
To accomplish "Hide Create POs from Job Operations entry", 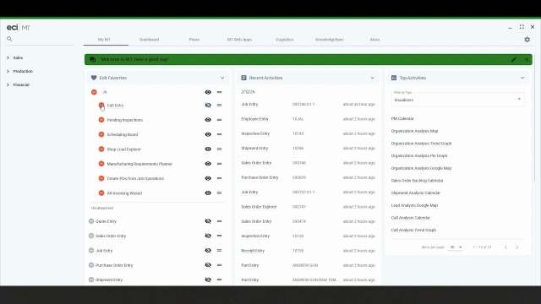I will click(208, 178).
